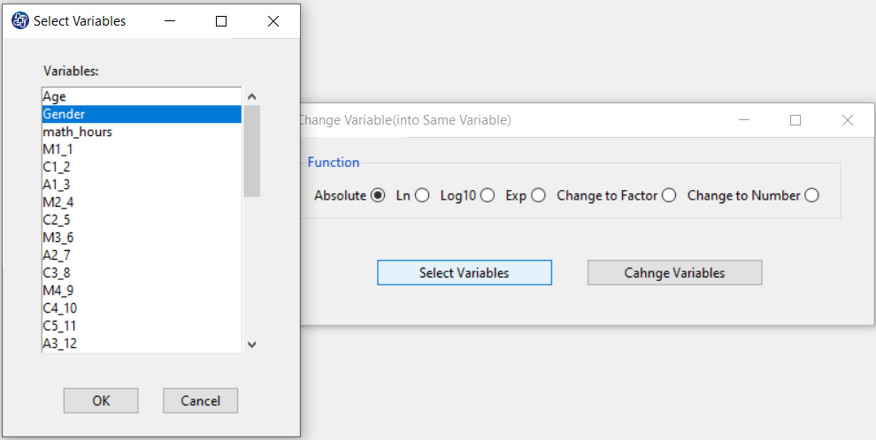Close the Change Variable window
Image resolution: width=876 pixels, height=440 pixels.
pos(848,120)
